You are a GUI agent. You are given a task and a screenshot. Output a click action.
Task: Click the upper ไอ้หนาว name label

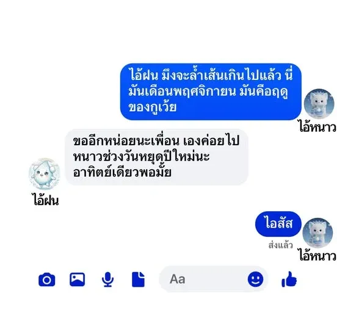click(x=317, y=127)
